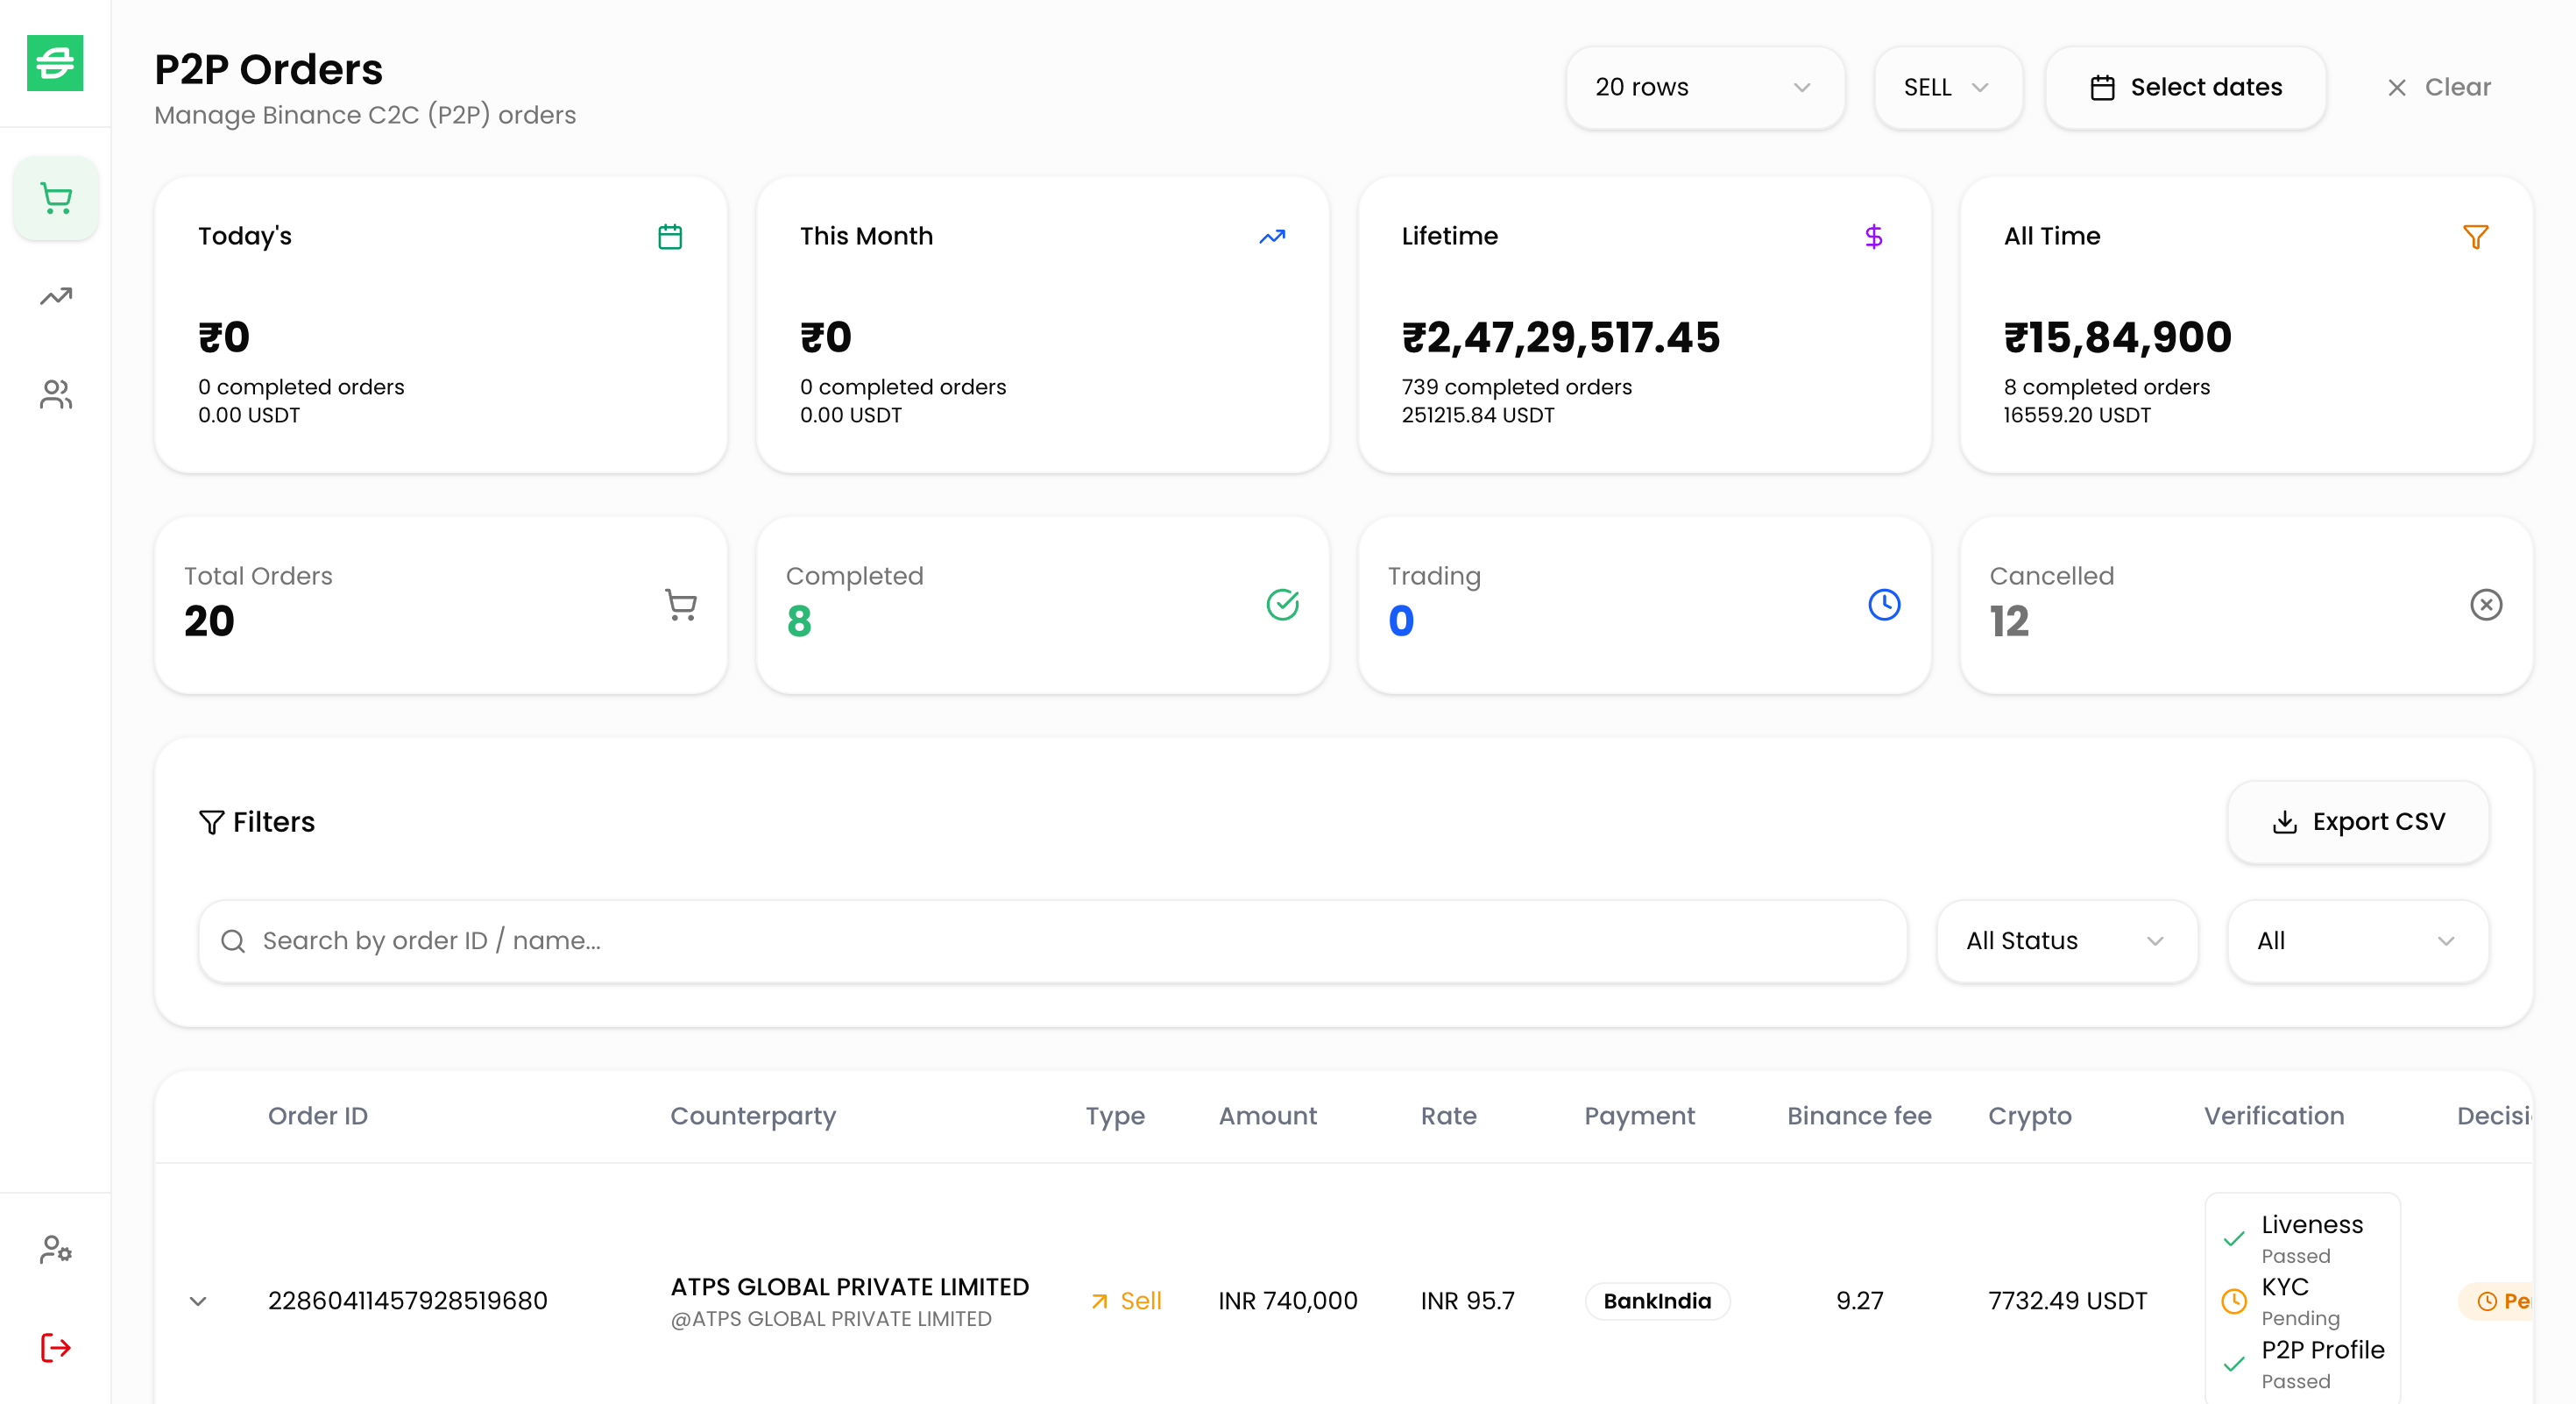
Task: Click the dollar icon on Lifetime card
Action: (1873, 237)
